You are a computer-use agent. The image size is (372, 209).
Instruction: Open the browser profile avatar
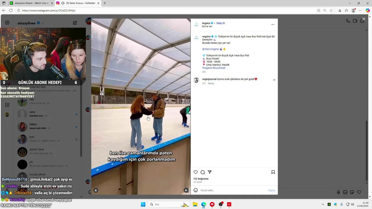point(353,10)
